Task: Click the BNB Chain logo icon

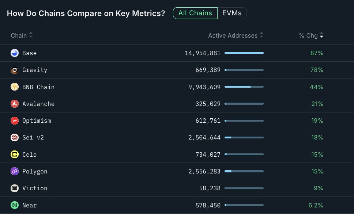Action: click(x=15, y=87)
